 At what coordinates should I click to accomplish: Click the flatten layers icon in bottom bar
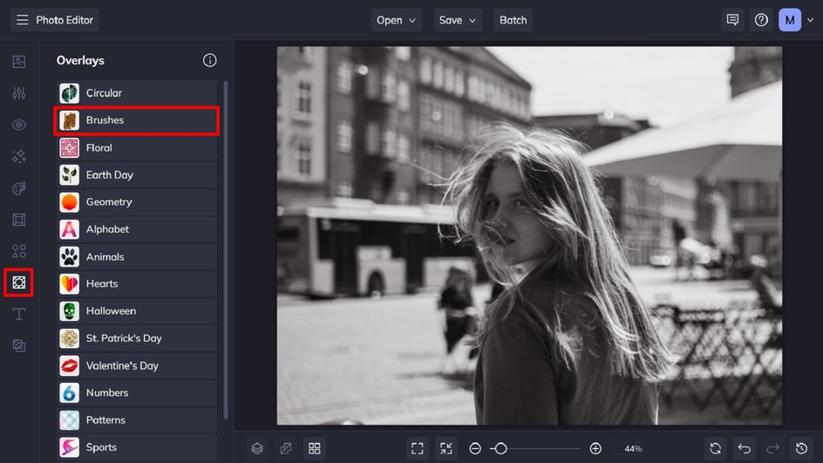286,448
